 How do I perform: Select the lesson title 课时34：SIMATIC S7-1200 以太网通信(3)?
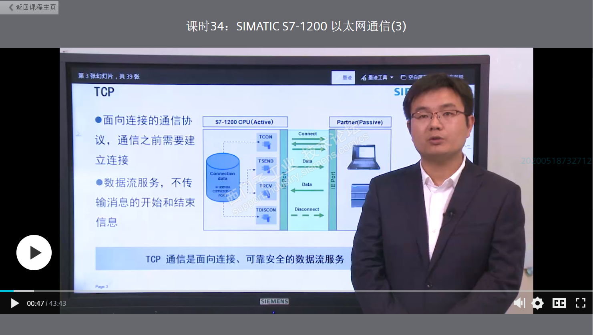pos(296,26)
